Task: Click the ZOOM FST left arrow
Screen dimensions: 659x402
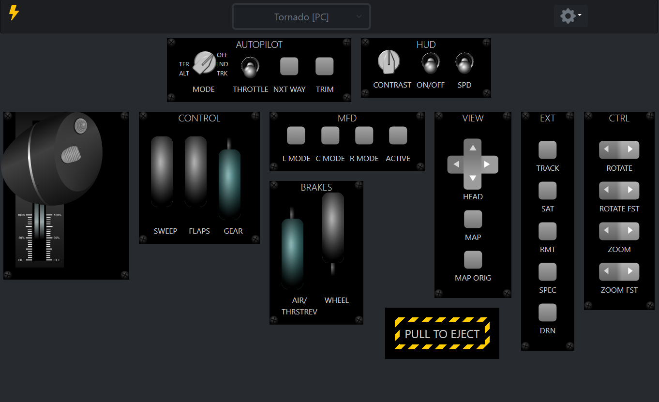Action: (608, 272)
